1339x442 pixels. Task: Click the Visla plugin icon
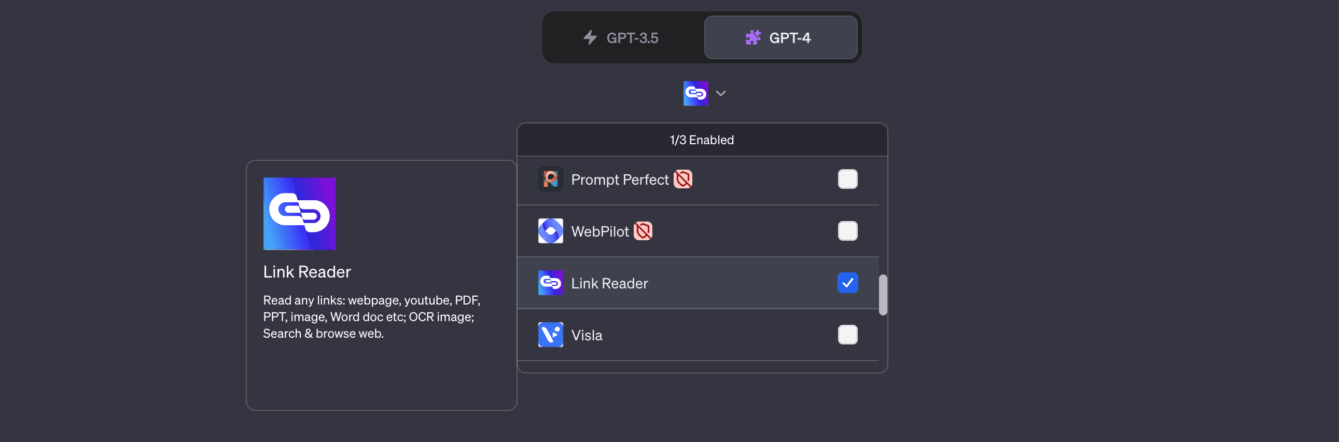click(550, 335)
